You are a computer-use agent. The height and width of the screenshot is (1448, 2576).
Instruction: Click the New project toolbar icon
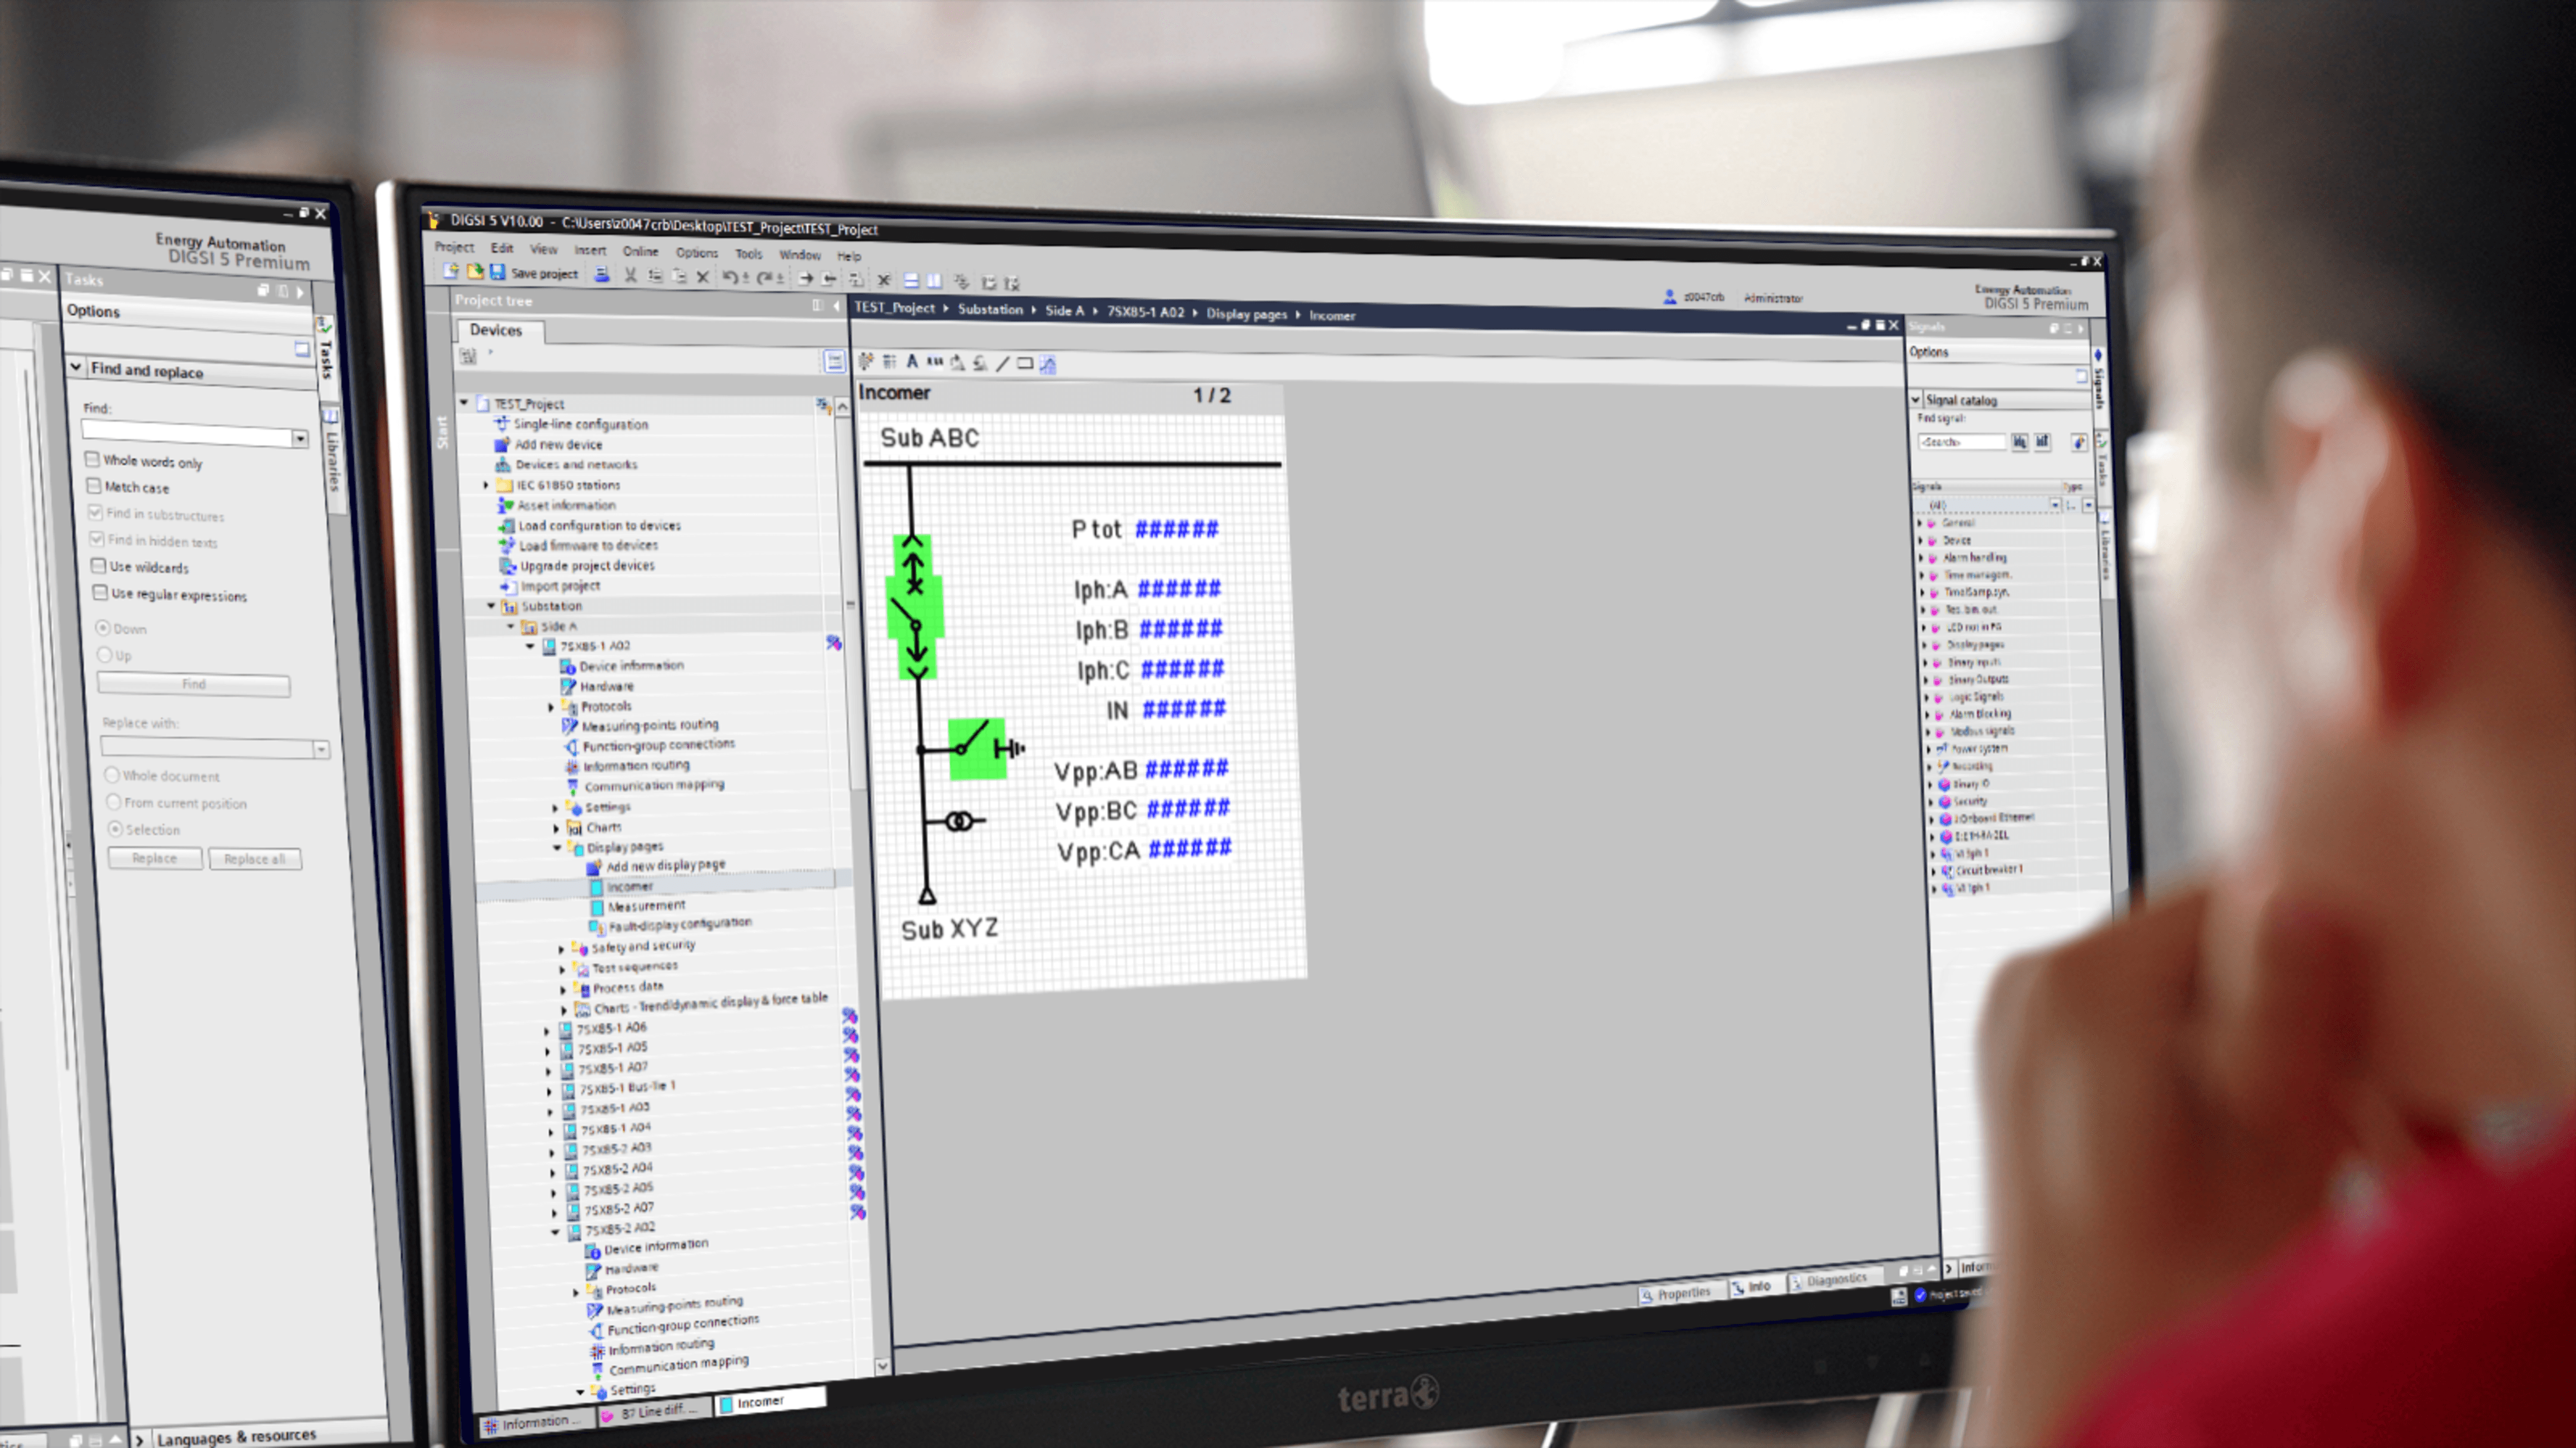pyautogui.click(x=451, y=271)
